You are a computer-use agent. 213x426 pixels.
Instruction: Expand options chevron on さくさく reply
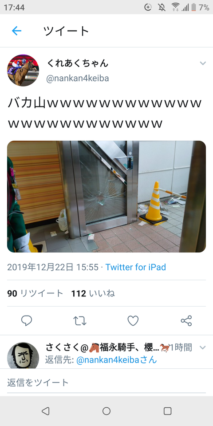point(203,347)
